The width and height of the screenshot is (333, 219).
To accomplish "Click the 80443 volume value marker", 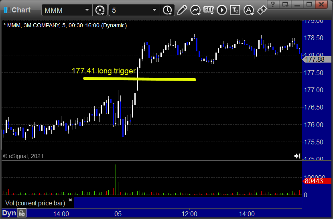I will [x=317, y=181].
